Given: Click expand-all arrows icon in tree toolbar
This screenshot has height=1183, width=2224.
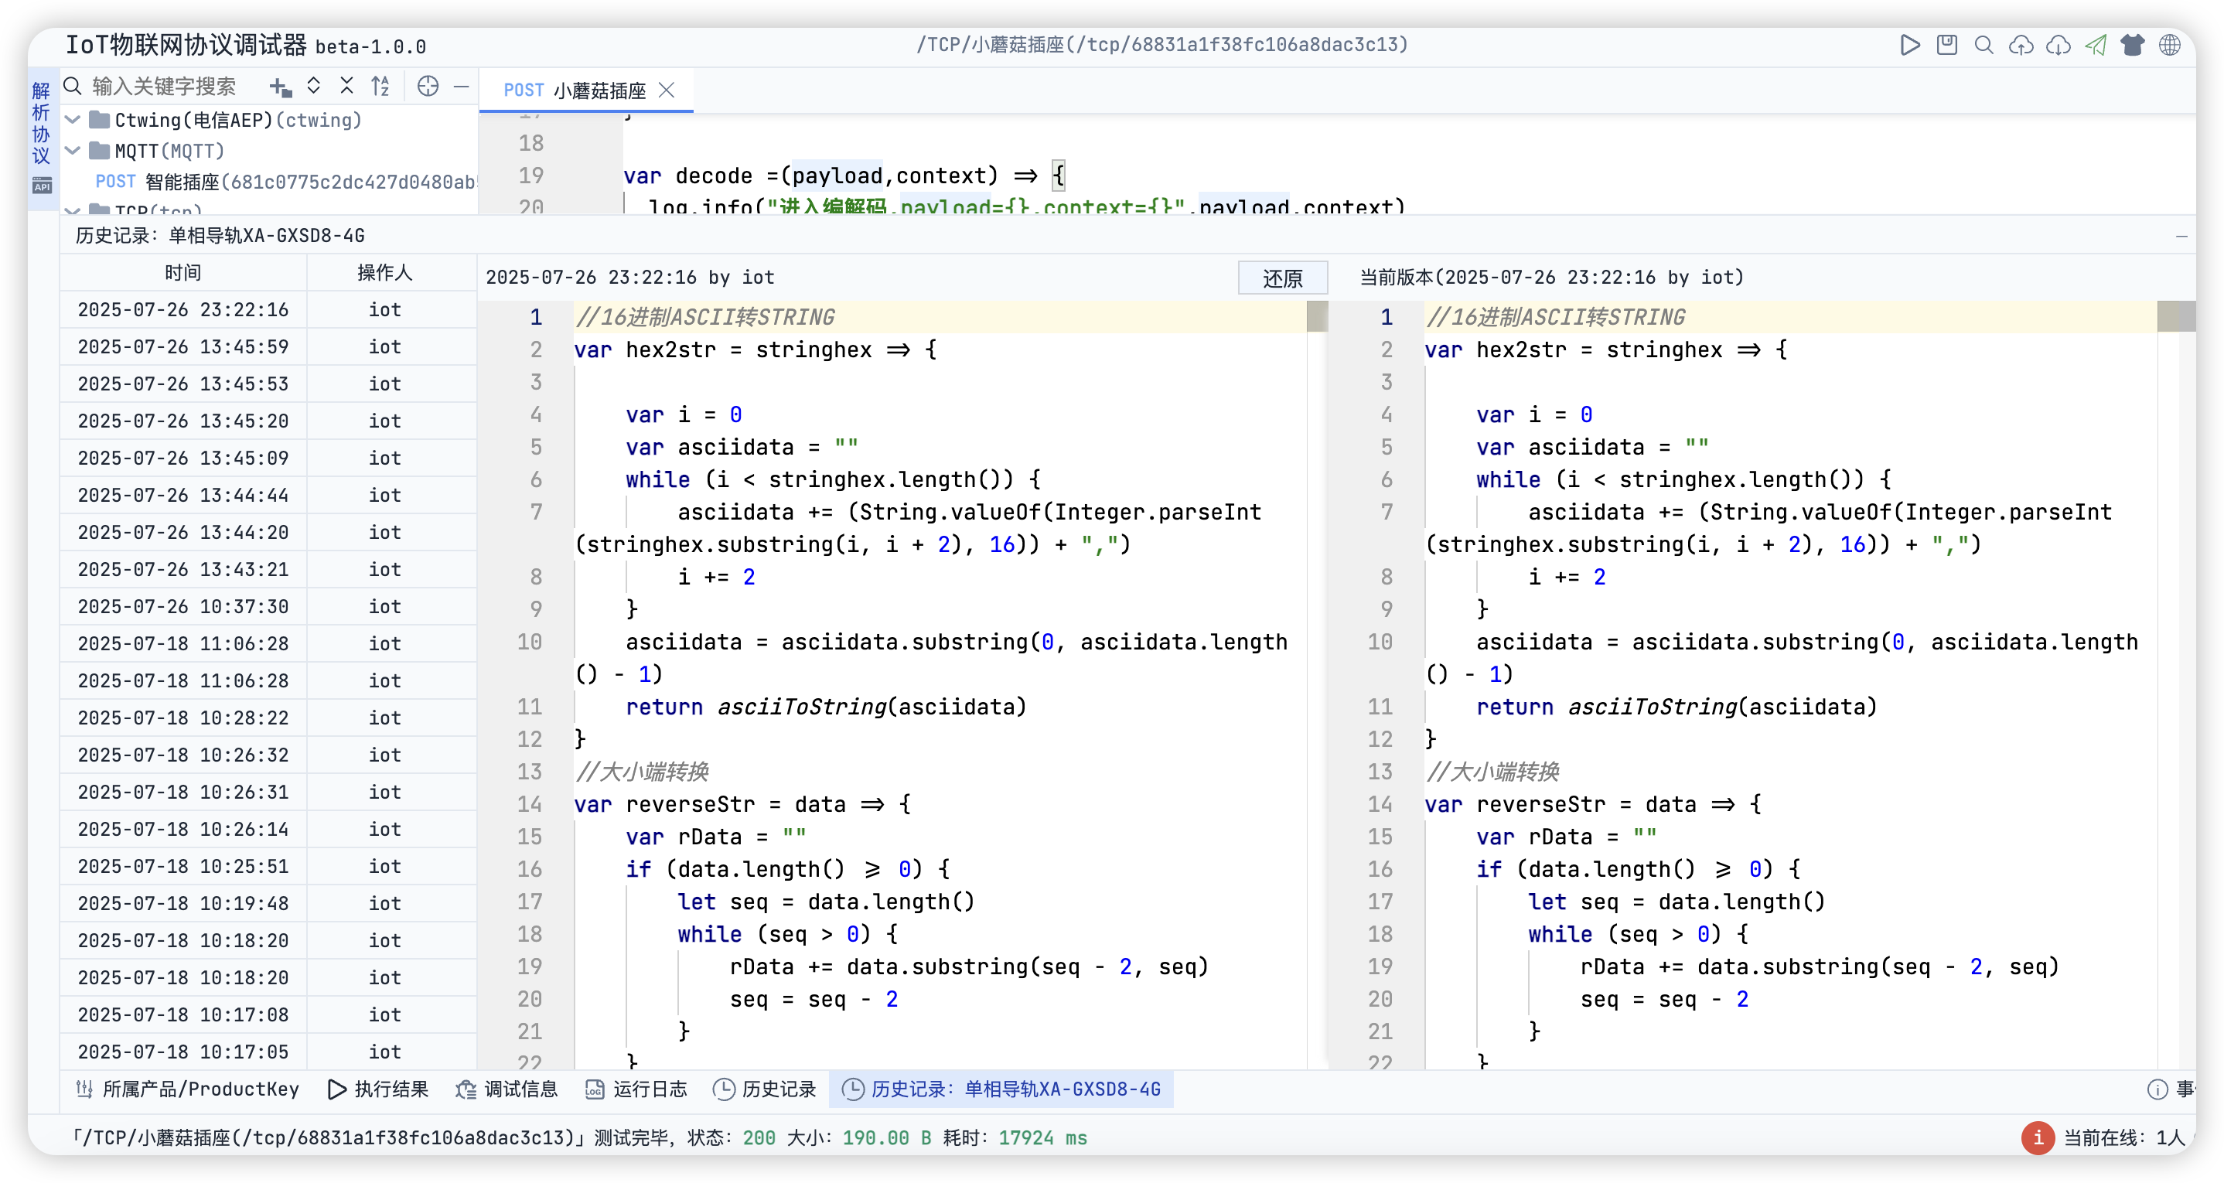Looking at the screenshot, I should pos(313,87).
